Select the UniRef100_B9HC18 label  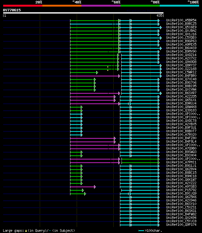click(181, 176)
